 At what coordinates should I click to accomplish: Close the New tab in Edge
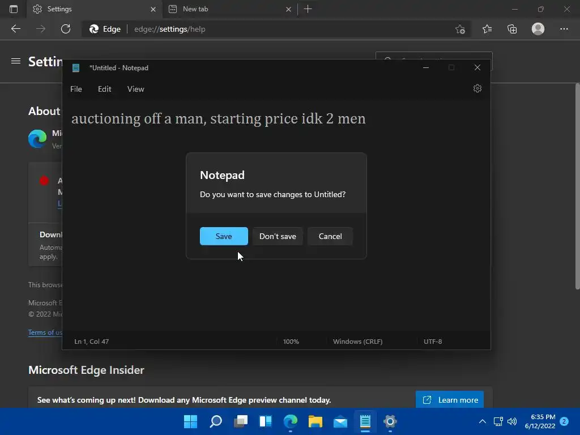click(x=288, y=9)
